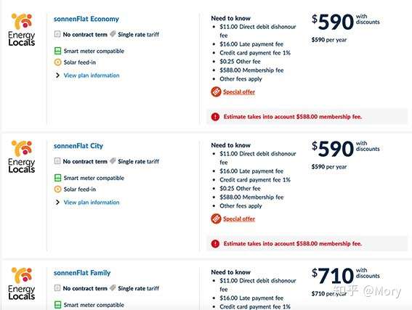This screenshot has height=310, width=412.
Task: Click contract term icon in sonnenFlat Economy
Action: click(x=57, y=34)
